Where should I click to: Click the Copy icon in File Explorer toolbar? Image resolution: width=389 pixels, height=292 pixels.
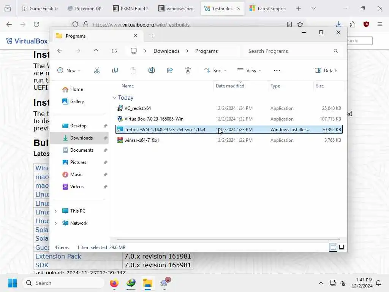(115, 70)
